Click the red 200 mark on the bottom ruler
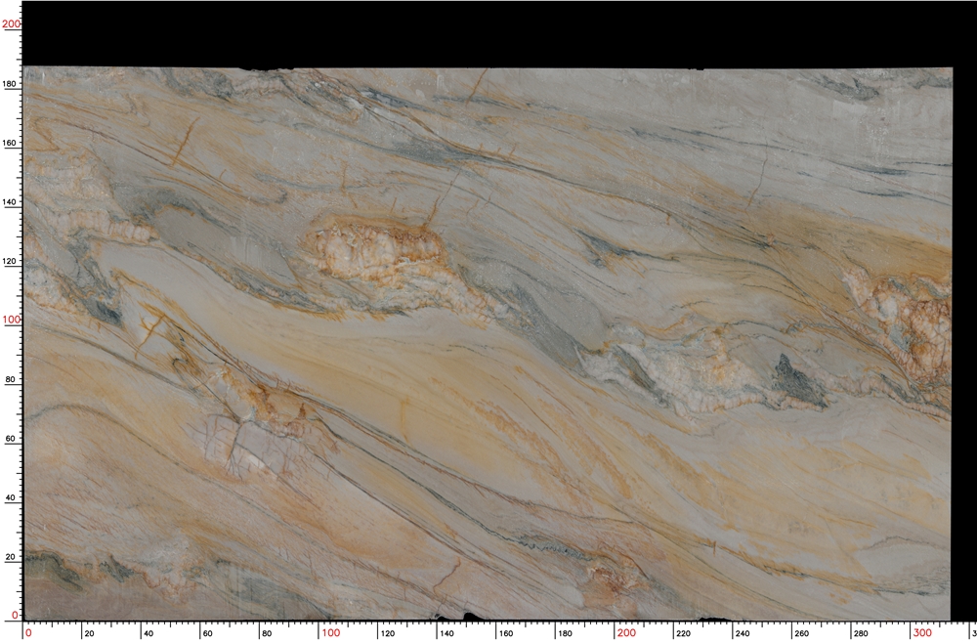This screenshot has width=977, height=643. point(625,633)
